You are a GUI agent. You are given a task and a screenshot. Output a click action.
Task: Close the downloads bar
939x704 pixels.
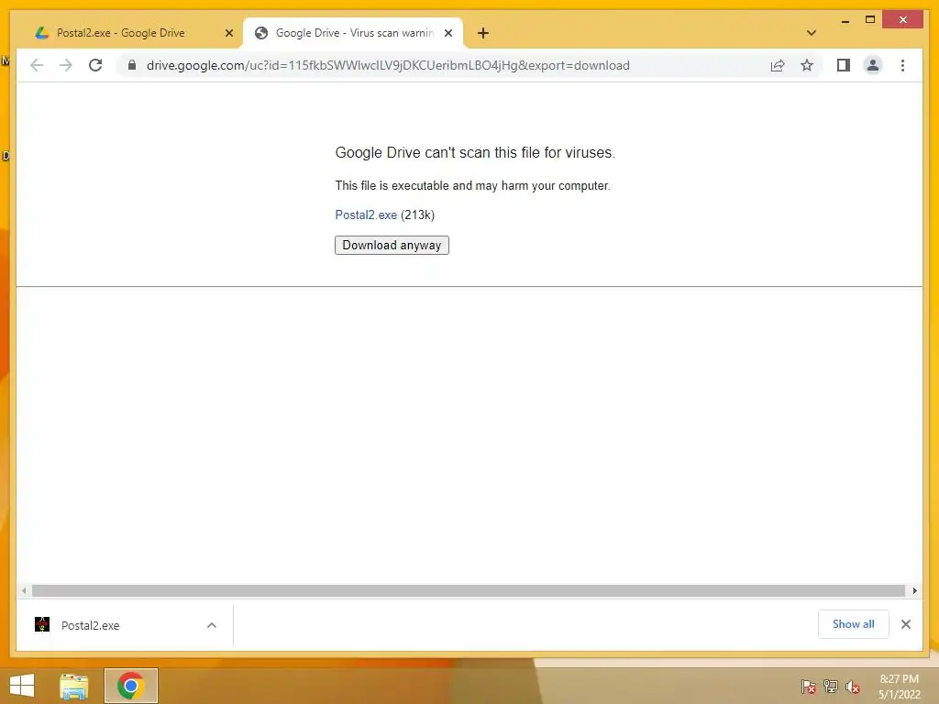coord(905,624)
